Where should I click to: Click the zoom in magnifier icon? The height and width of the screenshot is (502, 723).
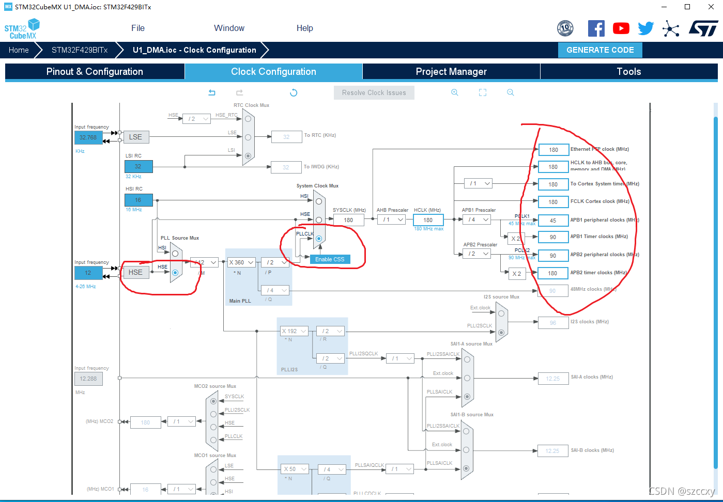(455, 92)
